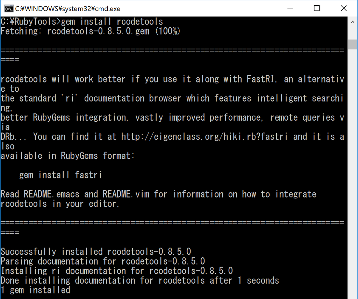Viewport: 358px width, 299px height.
Task: Click 'Successfully installed rcodetools-0.8.5.0' text
Action: pyautogui.click(x=96, y=252)
